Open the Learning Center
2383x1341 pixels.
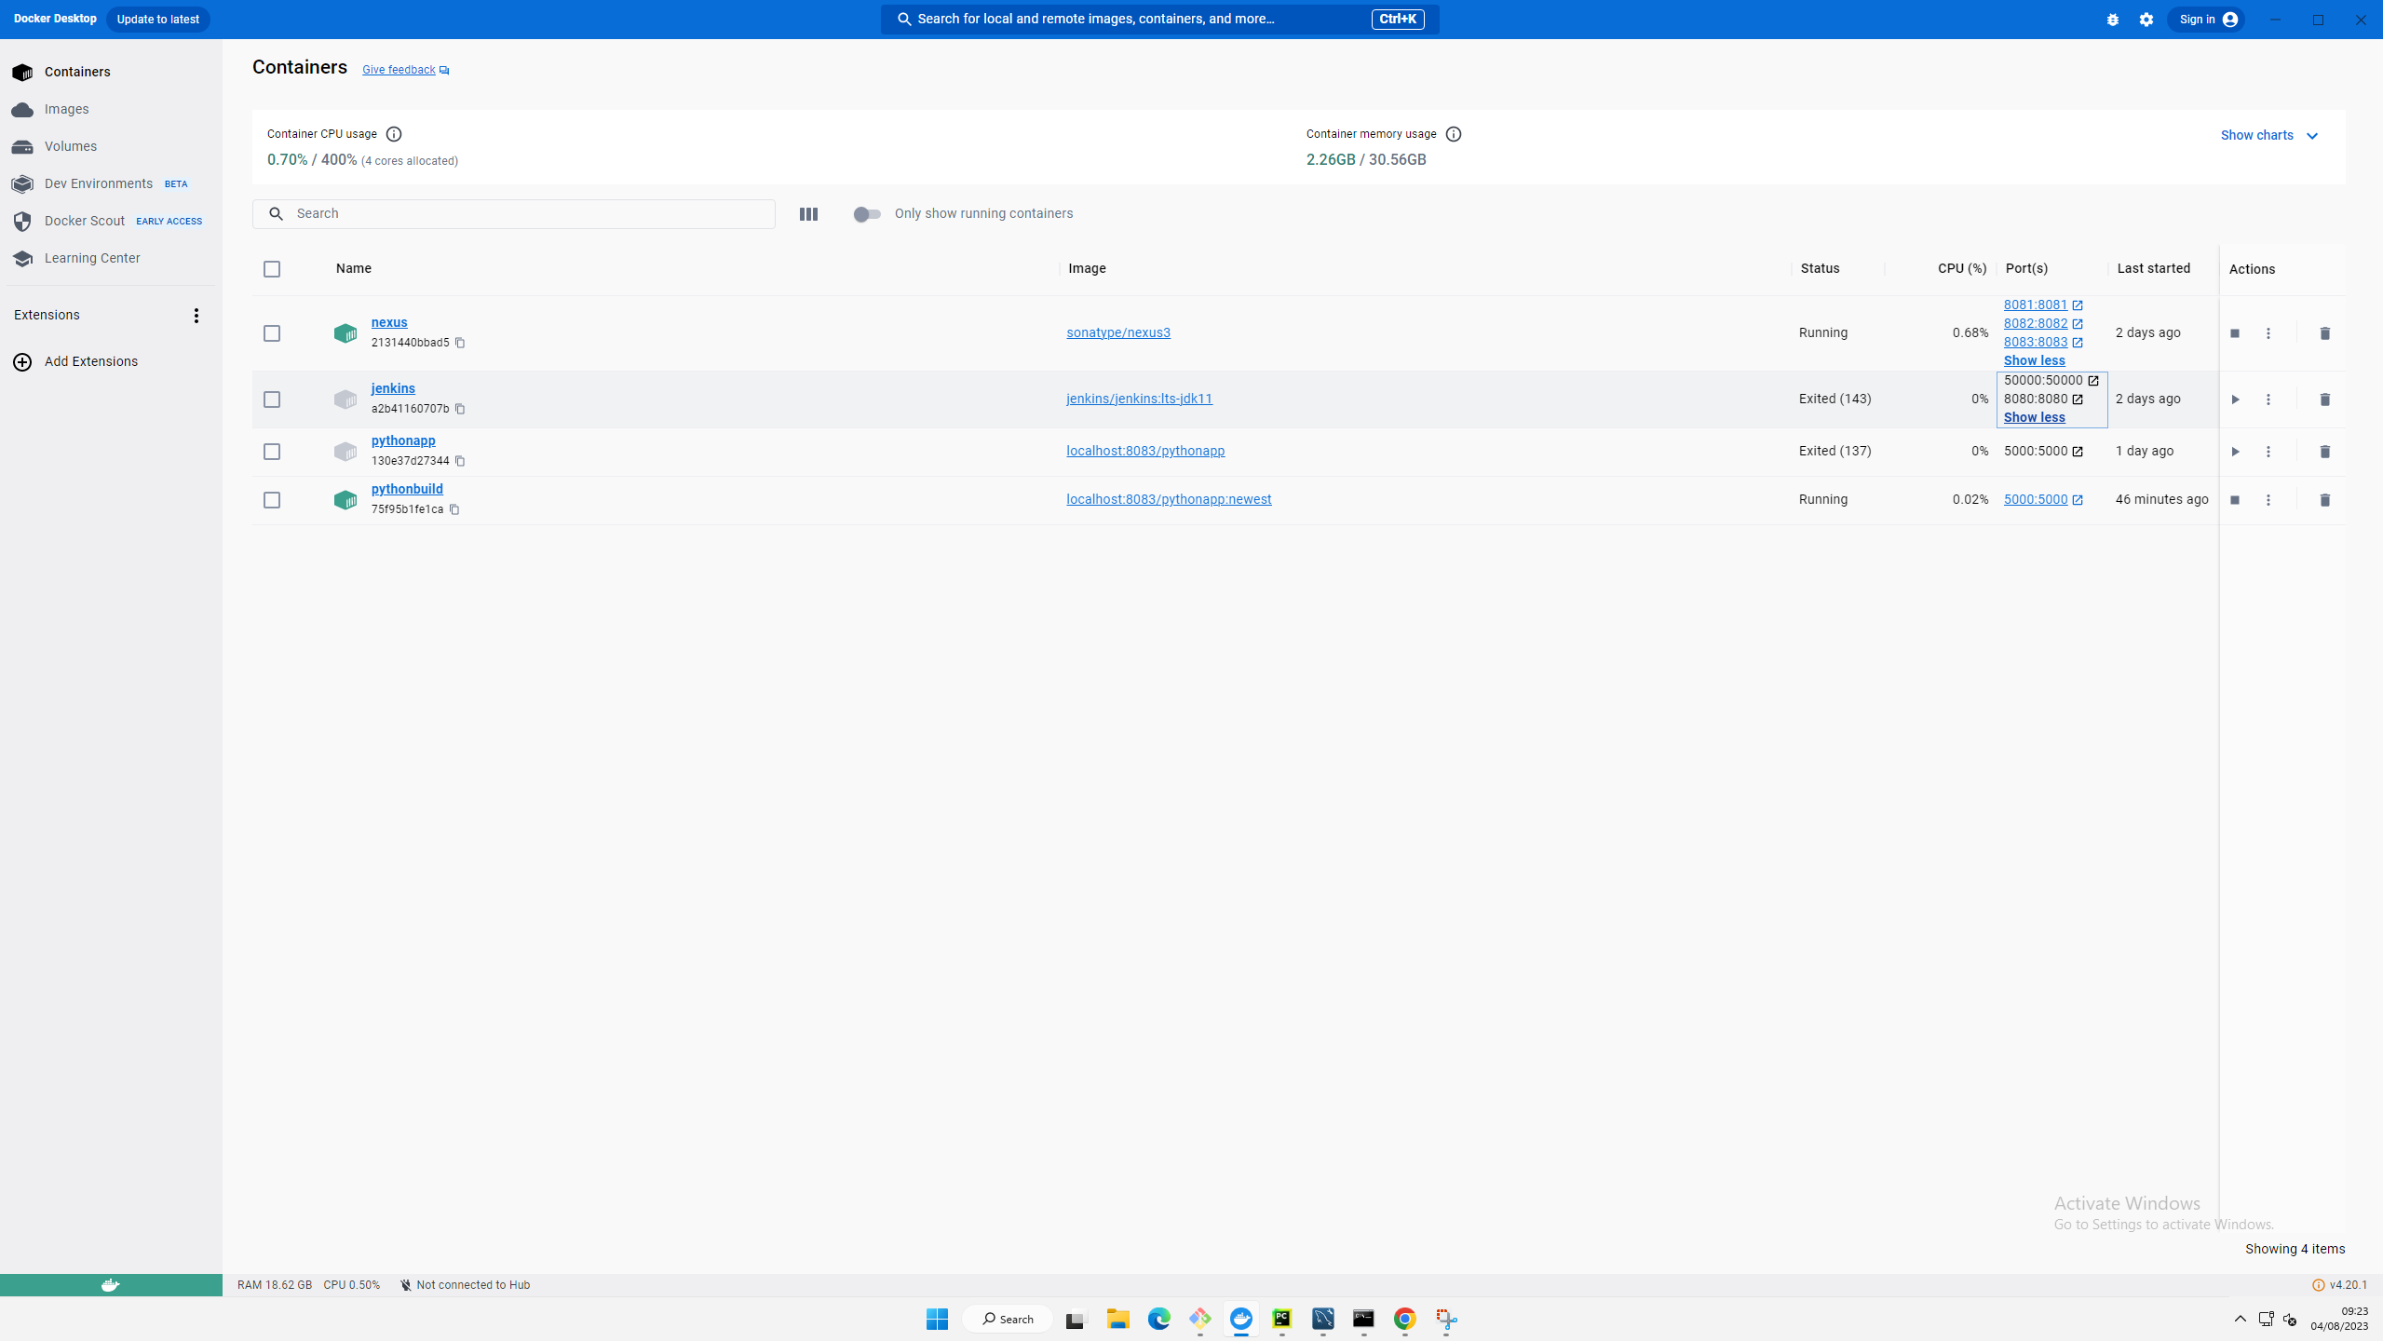point(92,258)
